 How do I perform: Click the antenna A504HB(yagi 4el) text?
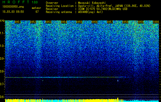pos(90,12)
